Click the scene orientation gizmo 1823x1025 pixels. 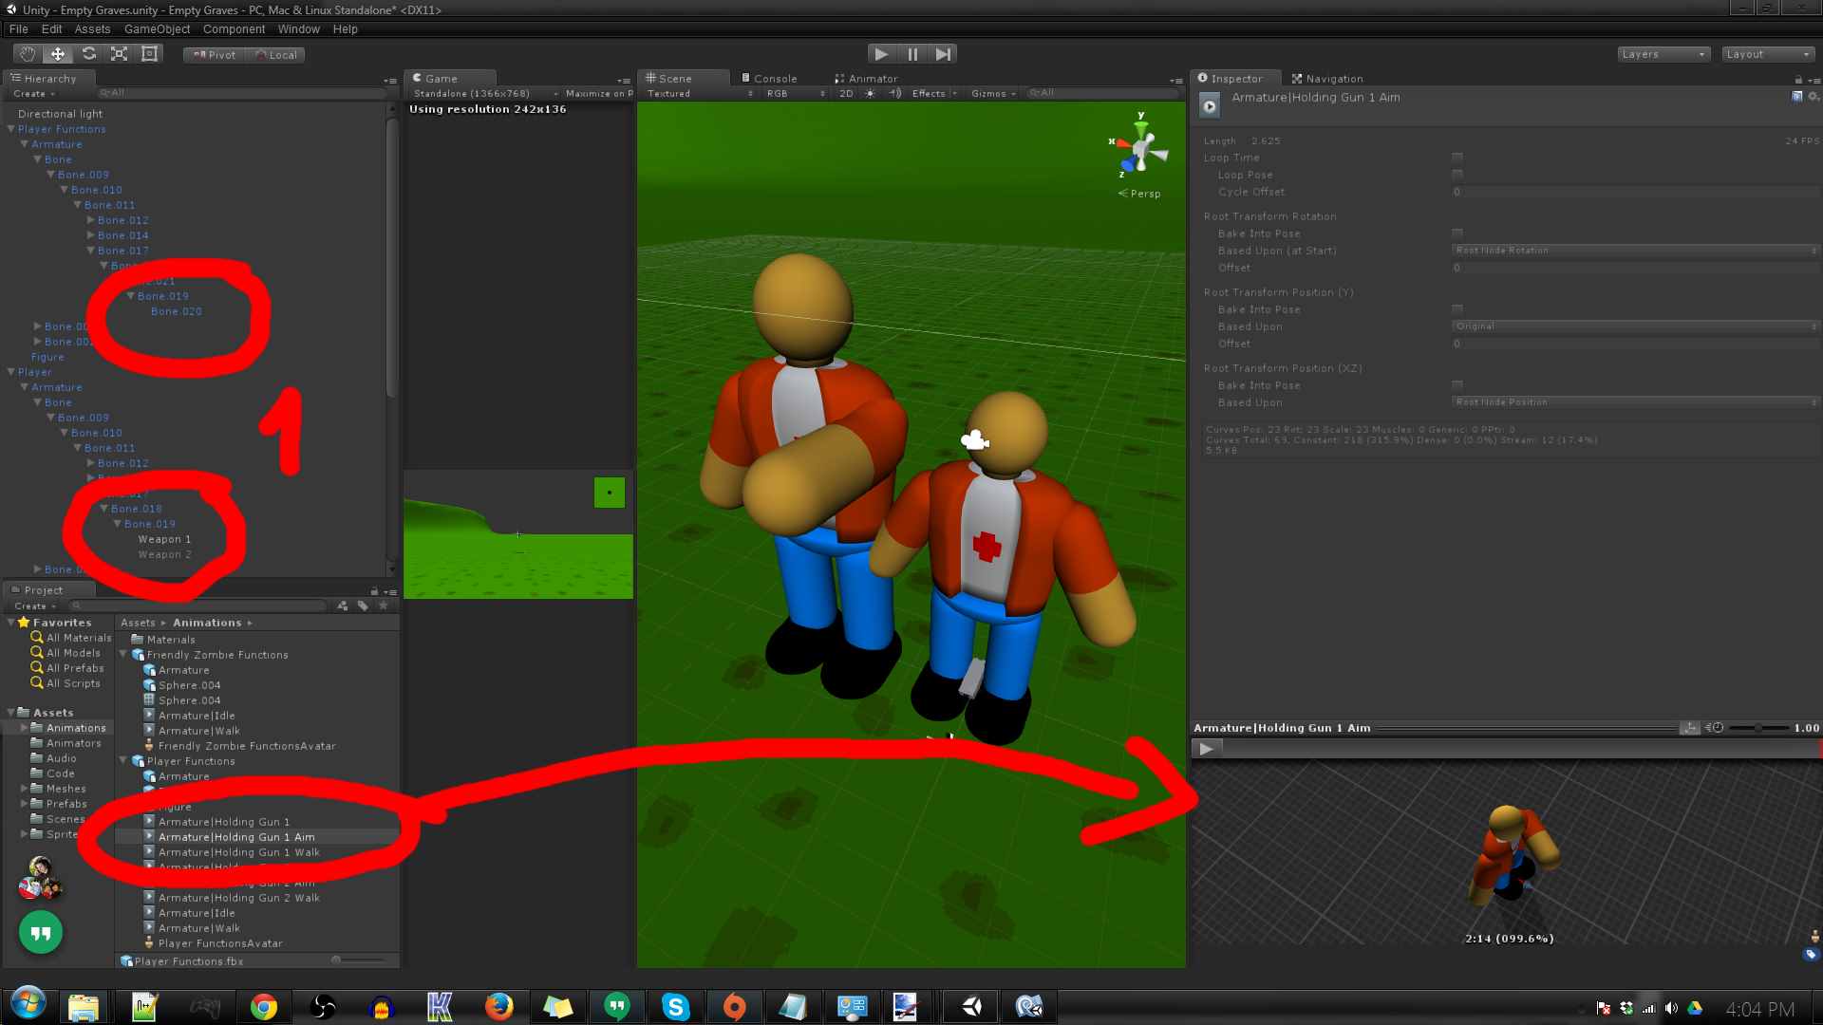click(x=1139, y=149)
